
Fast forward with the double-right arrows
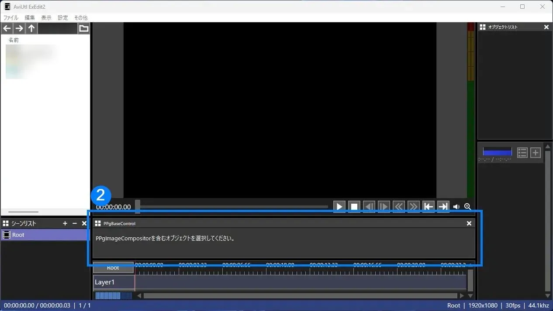tap(414, 207)
